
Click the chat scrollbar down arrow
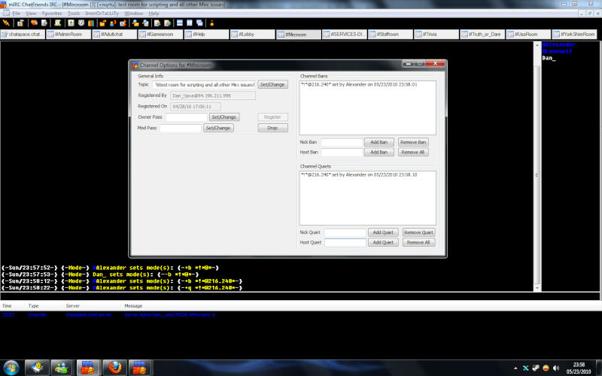537,288
